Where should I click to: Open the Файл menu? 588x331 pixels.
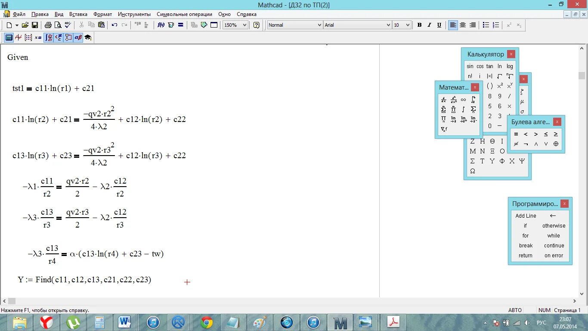[19, 14]
